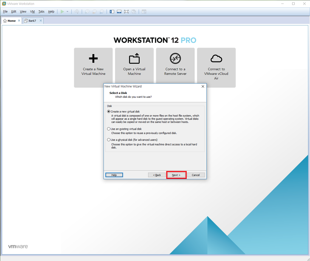
Task: Open the VM menu
Action: tap(32, 11)
